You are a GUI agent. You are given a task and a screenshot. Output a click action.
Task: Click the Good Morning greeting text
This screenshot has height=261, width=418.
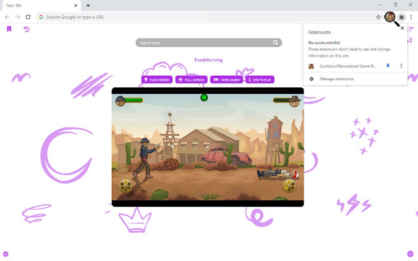coord(209,60)
